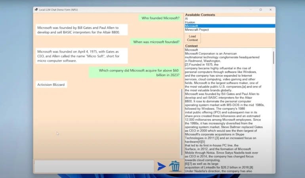This screenshot has width=305, height=178.
Task: Click the chat history scrollbar
Action: [182, 122]
